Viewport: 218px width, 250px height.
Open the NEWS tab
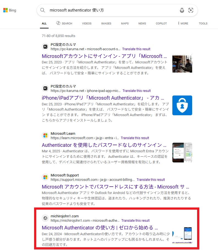click(x=142, y=24)
